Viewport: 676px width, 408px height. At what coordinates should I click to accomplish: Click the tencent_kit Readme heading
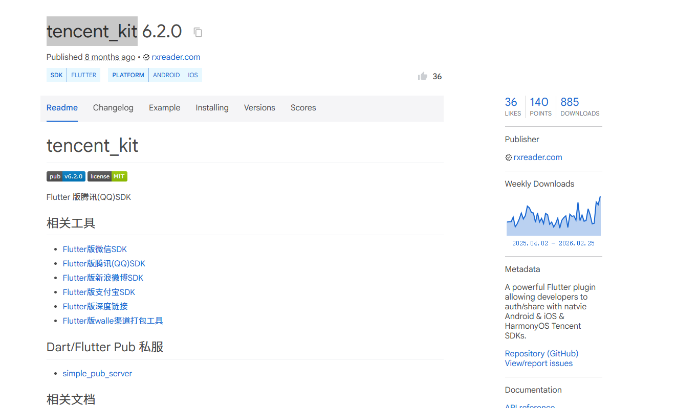92,146
